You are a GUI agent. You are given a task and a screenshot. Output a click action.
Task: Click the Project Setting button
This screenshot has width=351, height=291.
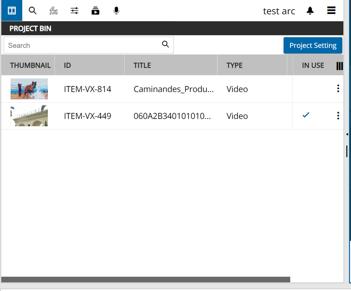click(x=313, y=46)
